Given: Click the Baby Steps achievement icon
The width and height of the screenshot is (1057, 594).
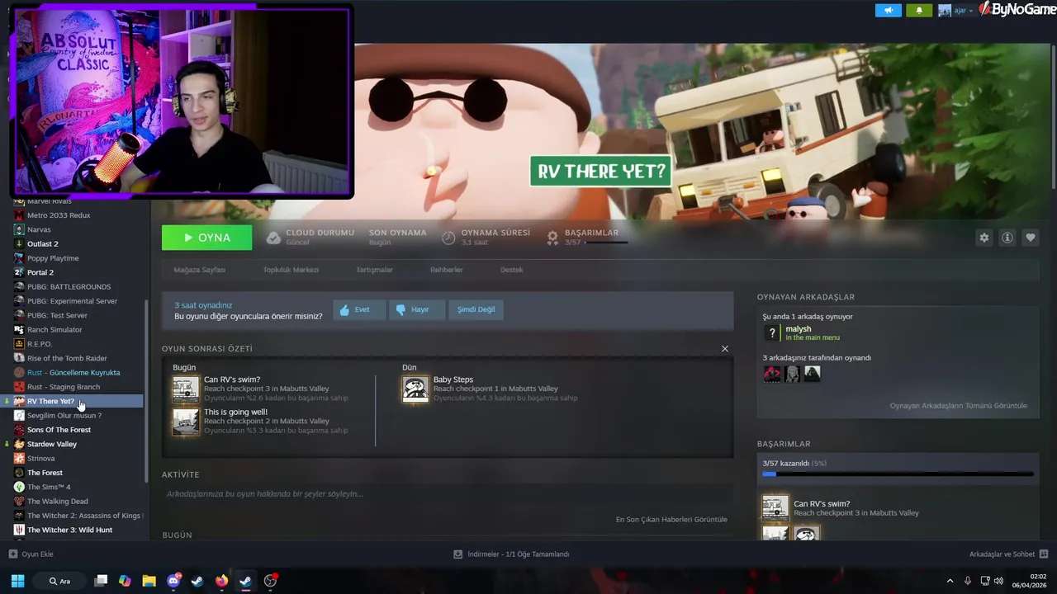Looking at the screenshot, I should point(415,389).
